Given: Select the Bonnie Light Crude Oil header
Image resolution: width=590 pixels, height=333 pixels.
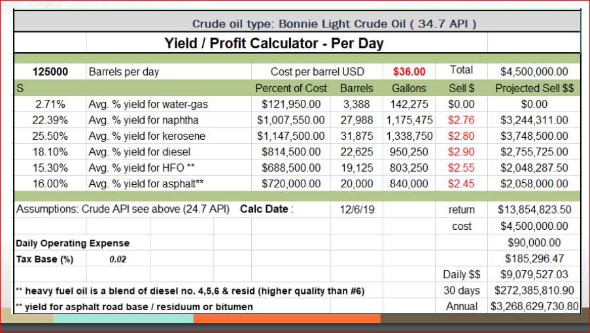Looking at the screenshot, I should 334,24.
